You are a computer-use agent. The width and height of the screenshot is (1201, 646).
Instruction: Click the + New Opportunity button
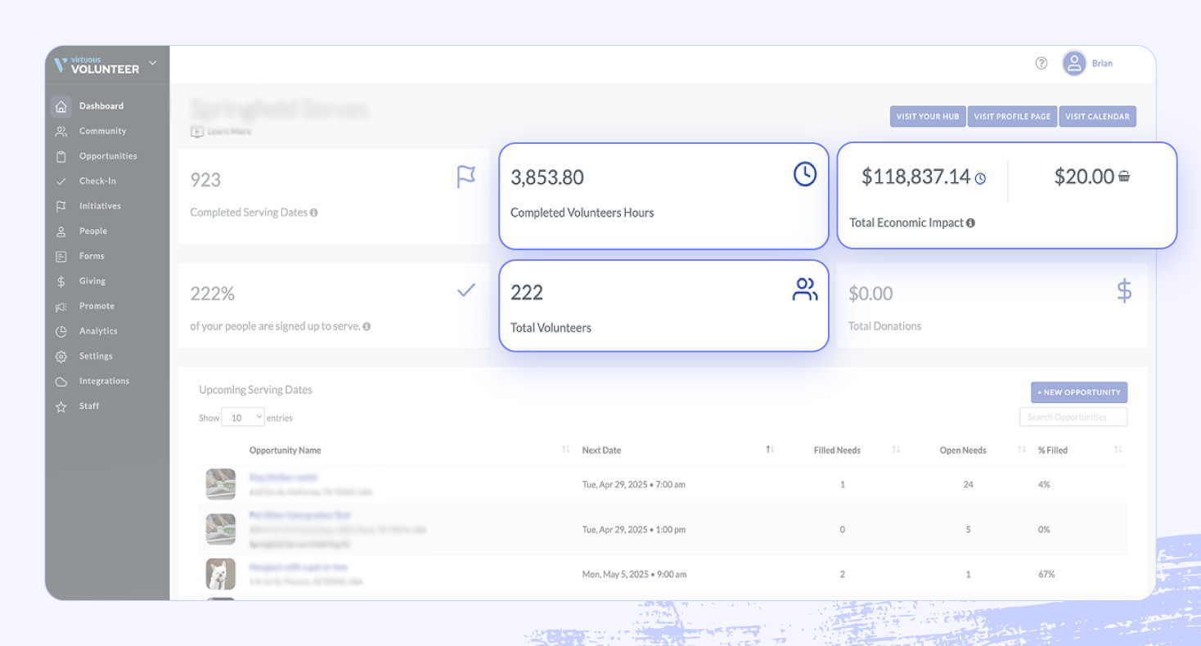pyautogui.click(x=1078, y=393)
